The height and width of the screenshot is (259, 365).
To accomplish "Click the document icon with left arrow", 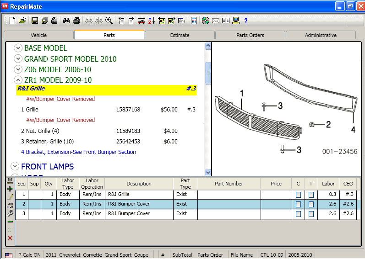I will pos(121,21).
